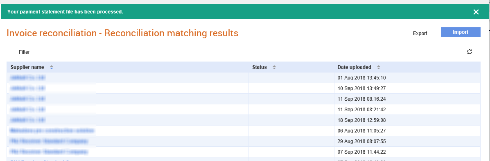The image size is (490, 161).
Task: Open supplier link uploaded 11 Sep 2018 08:16:24
Action: click(x=28, y=99)
